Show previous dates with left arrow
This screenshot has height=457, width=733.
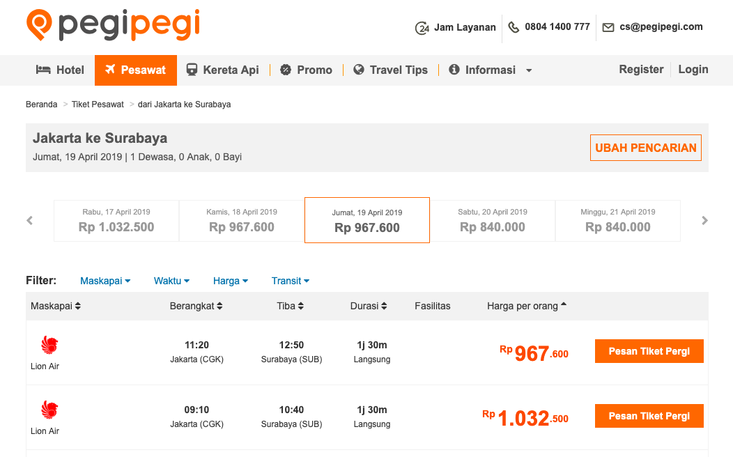coord(29,221)
